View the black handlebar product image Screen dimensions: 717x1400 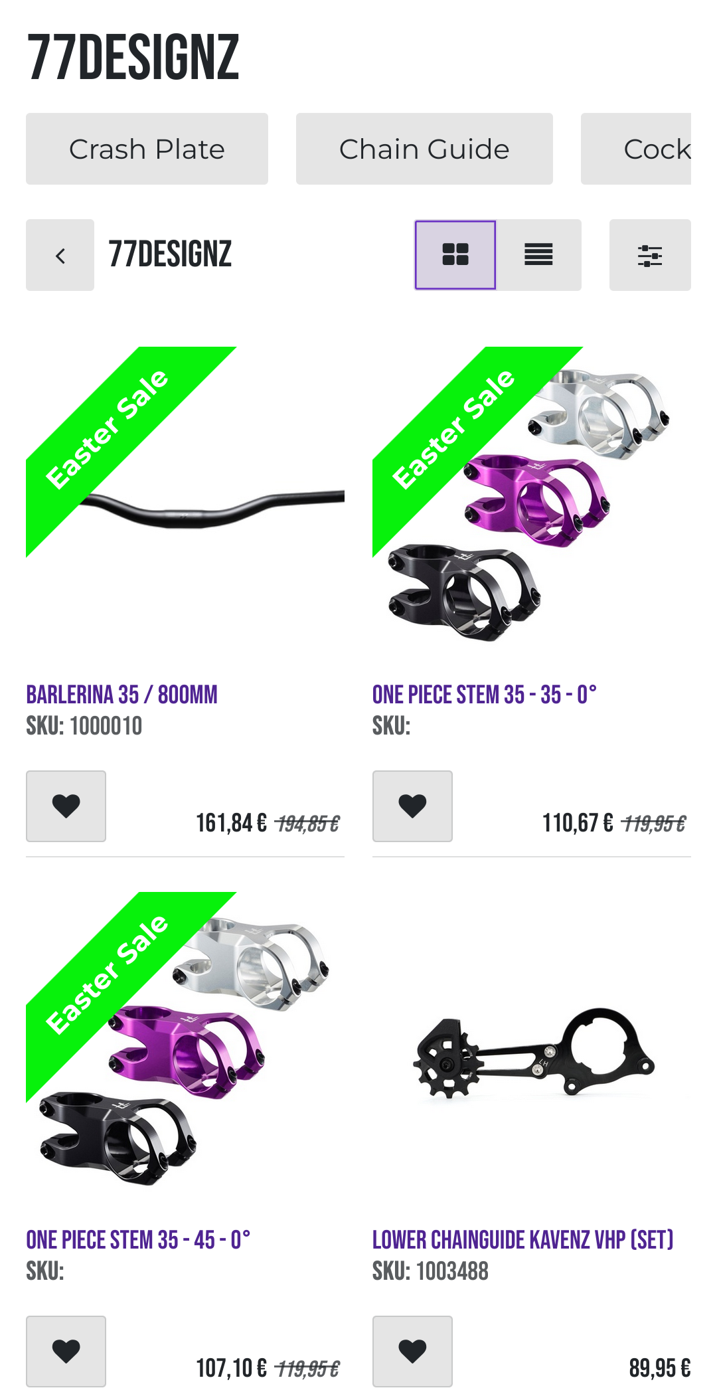point(212,509)
